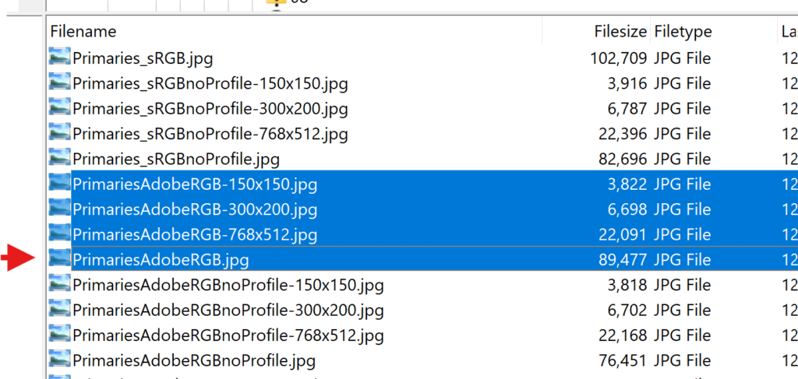Image resolution: width=798 pixels, height=379 pixels.
Task: Select the PrimariesAdobeRGB.jpg file name
Action: [x=161, y=260]
